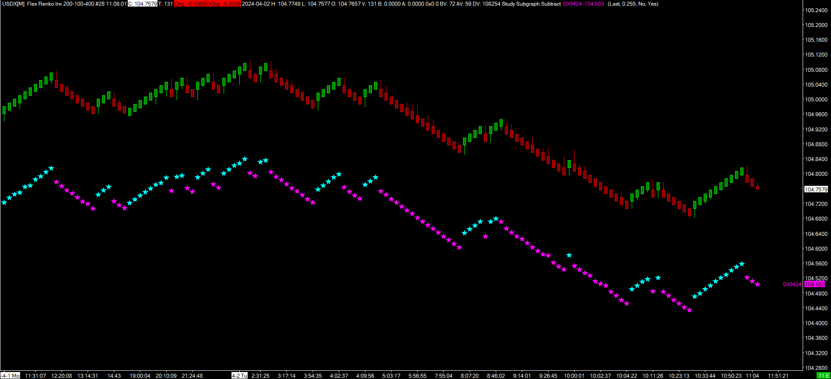Click the 105.0000 price scale label
Screen dimensions: 831x379
click(x=816, y=100)
